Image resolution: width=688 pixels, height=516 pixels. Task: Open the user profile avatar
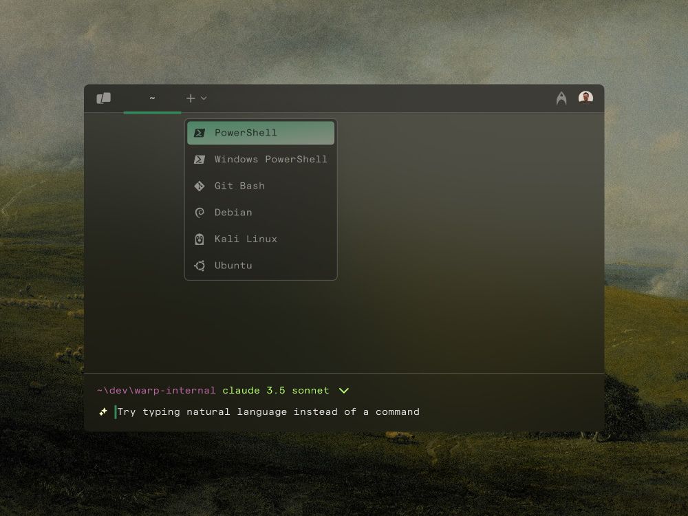click(x=585, y=98)
